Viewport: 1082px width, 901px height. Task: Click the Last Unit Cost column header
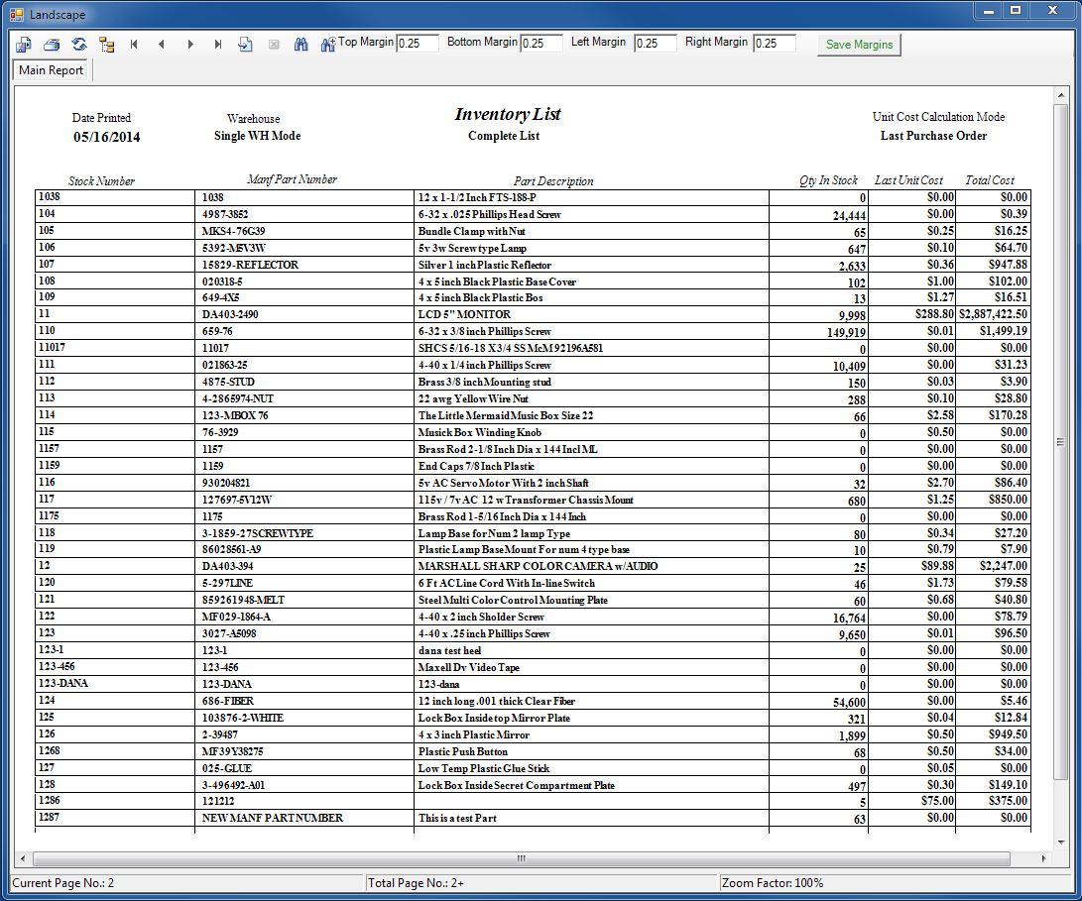[908, 180]
